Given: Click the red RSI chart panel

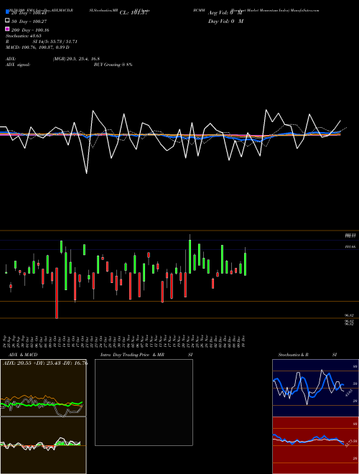Looking at the screenshot, I should (315, 445).
